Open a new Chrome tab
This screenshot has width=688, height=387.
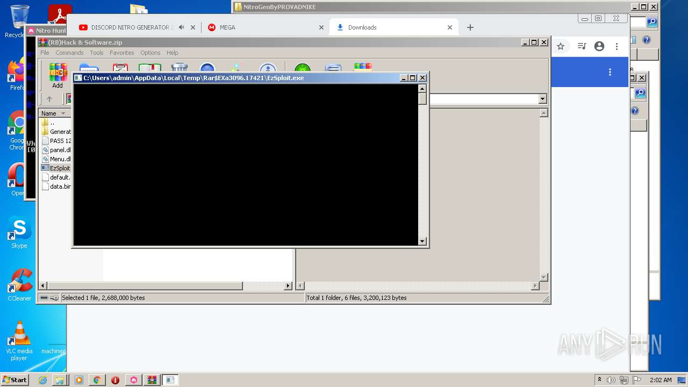pos(470,27)
